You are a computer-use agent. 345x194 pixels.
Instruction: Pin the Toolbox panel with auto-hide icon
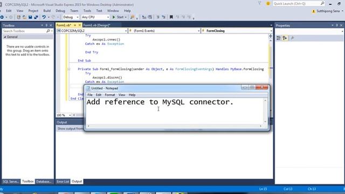46,25
